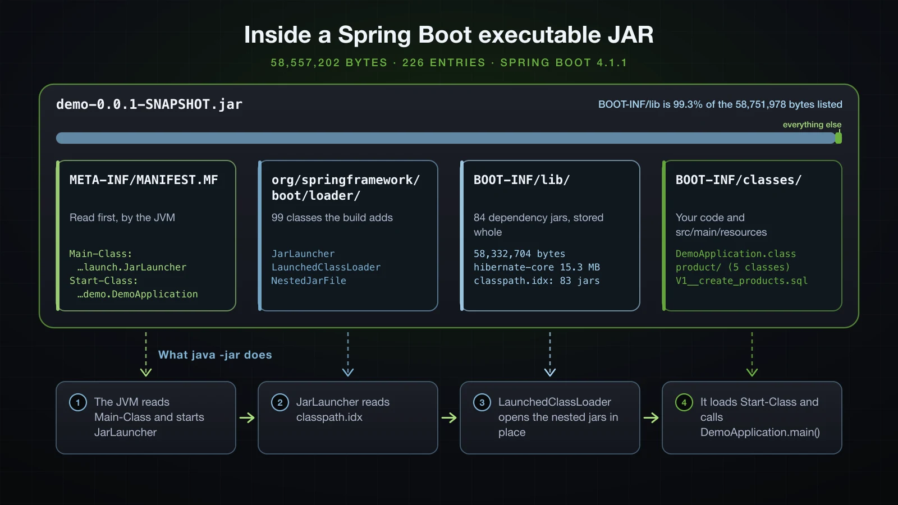Click the 'What java -jar does' label
Screen dimensions: 898x505
click(x=215, y=355)
